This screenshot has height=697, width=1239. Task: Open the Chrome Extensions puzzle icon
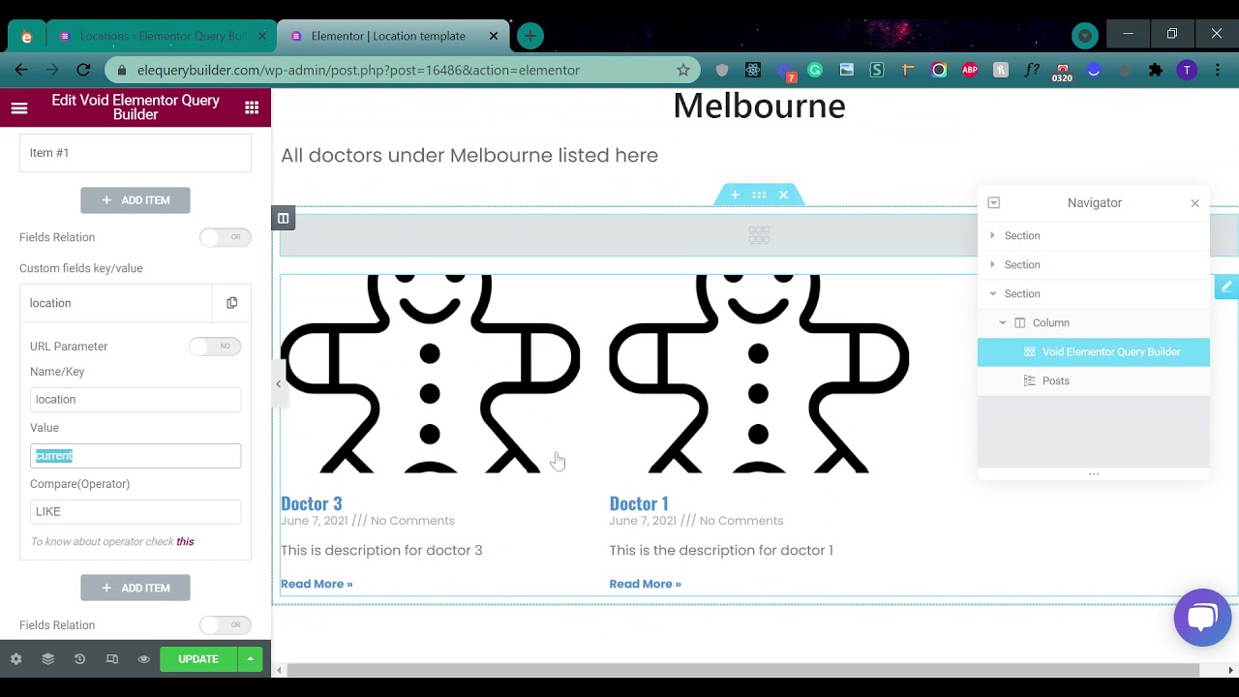[1155, 70]
